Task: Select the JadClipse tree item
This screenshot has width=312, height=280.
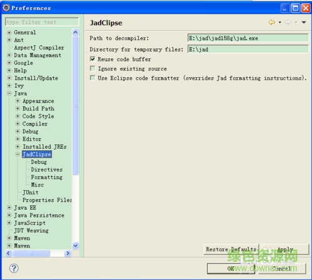Action: [x=37, y=154]
